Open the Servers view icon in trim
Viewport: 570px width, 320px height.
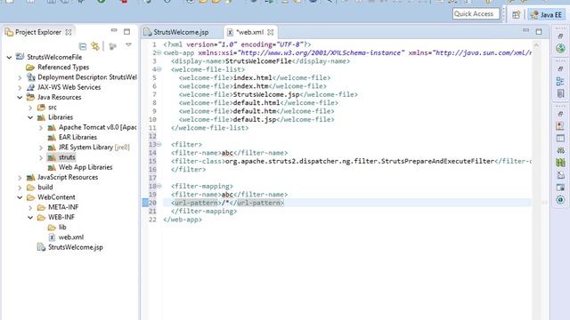click(x=560, y=150)
